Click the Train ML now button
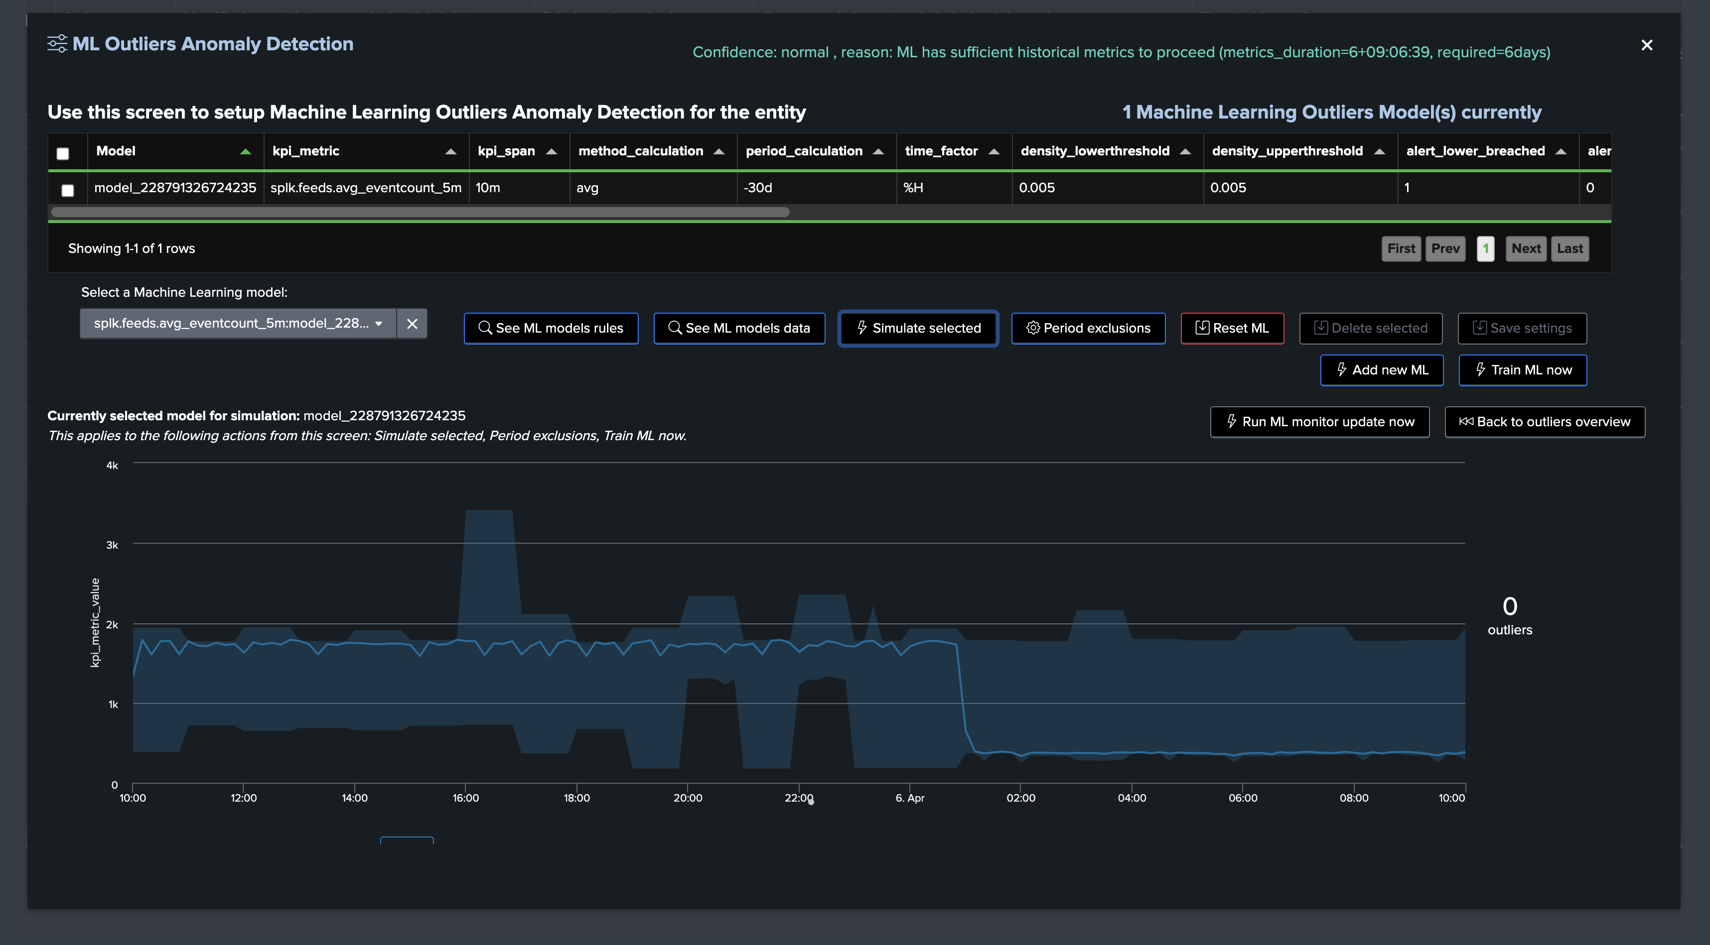The height and width of the screenshot is (945, 1710). [1523, 370]
